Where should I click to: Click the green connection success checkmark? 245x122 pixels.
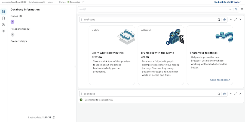[x=81, y=100]
